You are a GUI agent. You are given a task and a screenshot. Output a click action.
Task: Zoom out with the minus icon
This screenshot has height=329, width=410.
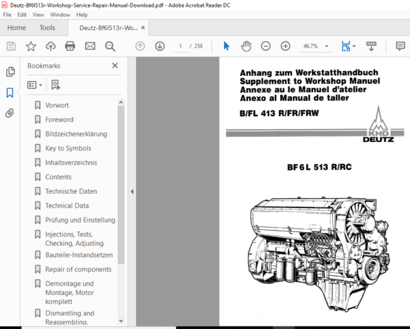pos(266,46)
